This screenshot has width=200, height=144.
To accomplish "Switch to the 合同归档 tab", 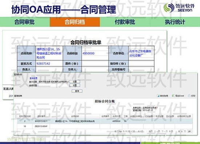I will pos(75,22).
